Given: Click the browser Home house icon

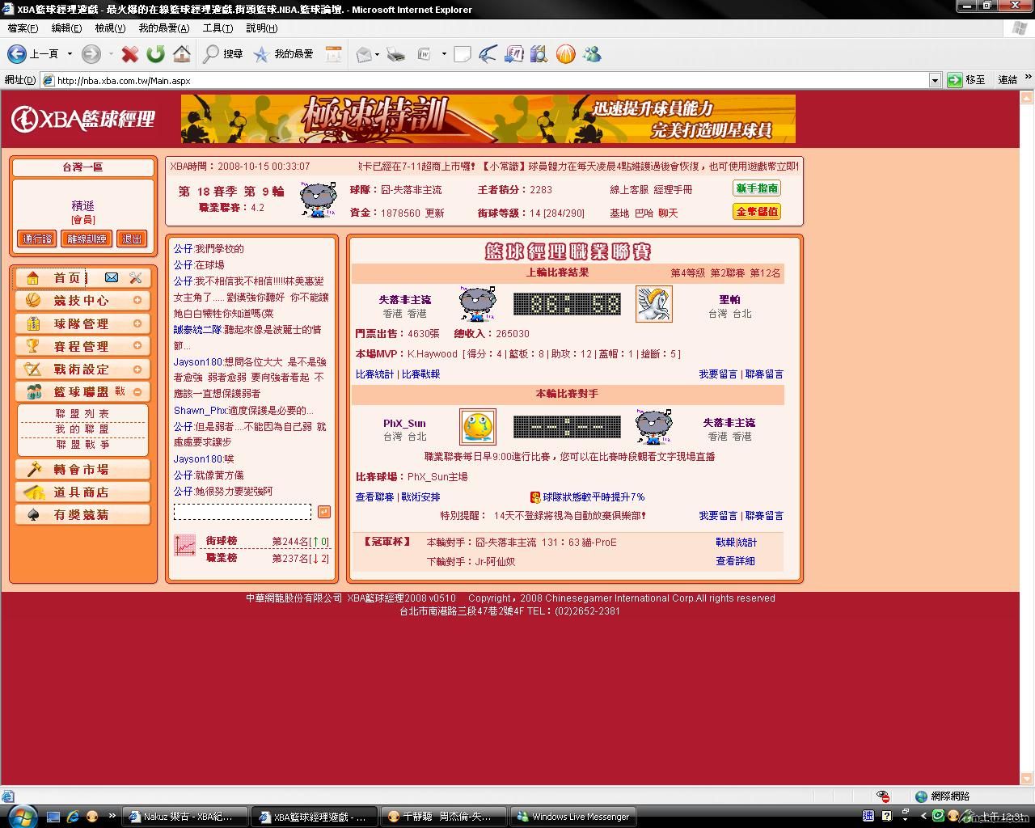Looking at the screenshot, I should 182,54.
